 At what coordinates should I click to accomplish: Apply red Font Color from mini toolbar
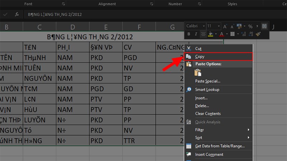tap(222, 34)
